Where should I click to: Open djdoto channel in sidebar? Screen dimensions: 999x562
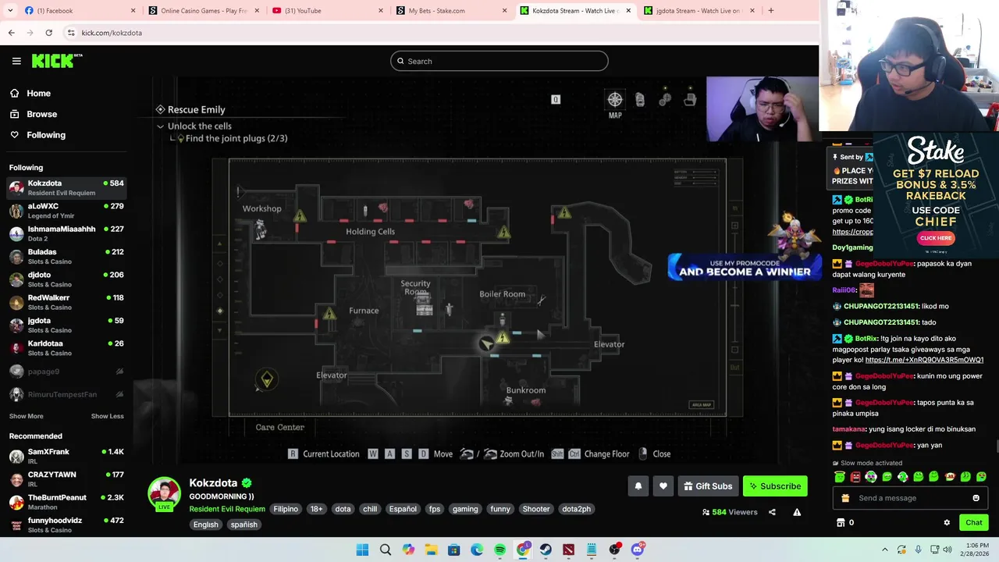click(66, 279)
